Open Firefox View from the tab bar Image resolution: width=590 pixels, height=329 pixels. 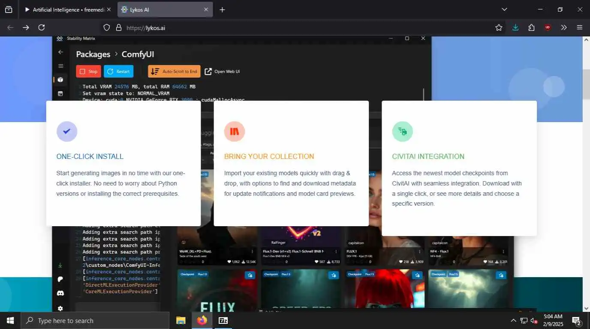9,9
